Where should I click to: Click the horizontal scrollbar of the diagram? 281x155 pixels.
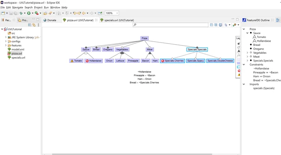coord(132,154)
